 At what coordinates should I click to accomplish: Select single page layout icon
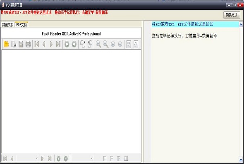point(105,158)
